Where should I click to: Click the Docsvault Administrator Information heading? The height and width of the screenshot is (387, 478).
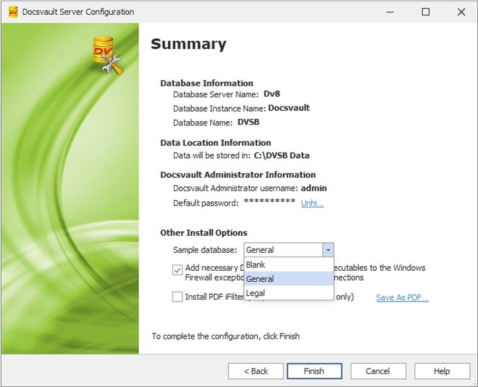pyautogui.click(x=238, y=175)
